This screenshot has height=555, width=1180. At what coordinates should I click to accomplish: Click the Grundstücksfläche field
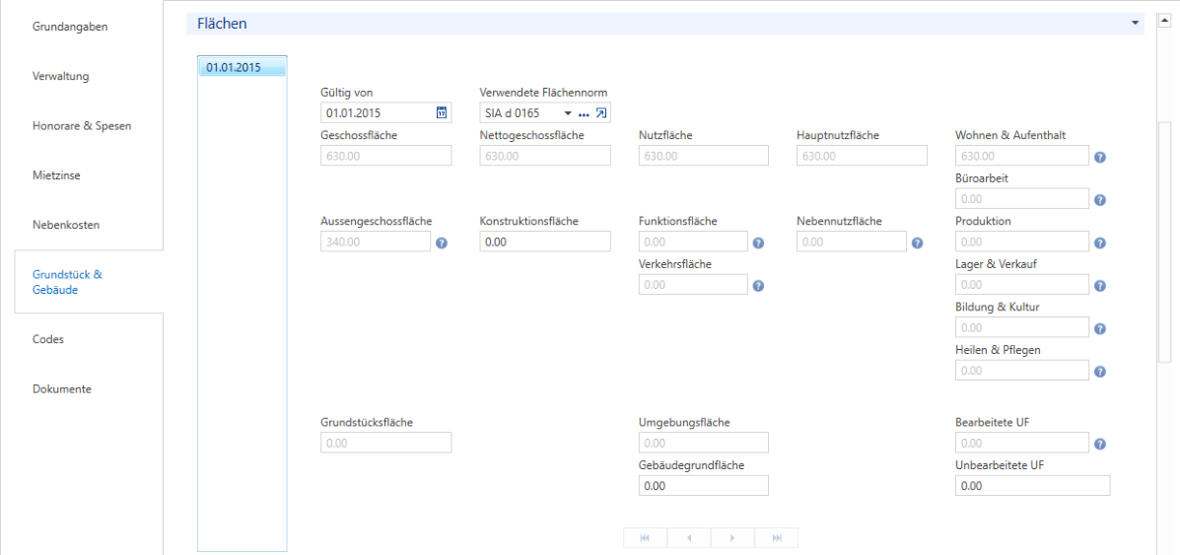click(386, 443)
